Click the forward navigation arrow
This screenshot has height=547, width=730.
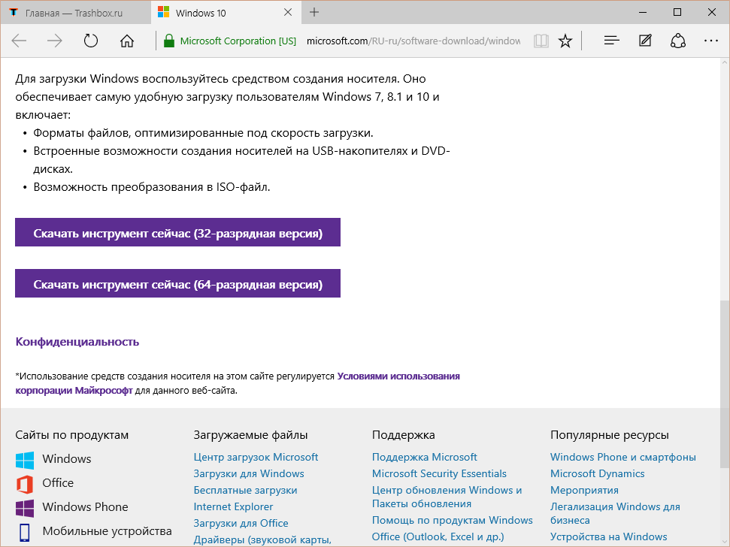click(x=54, y=41)
